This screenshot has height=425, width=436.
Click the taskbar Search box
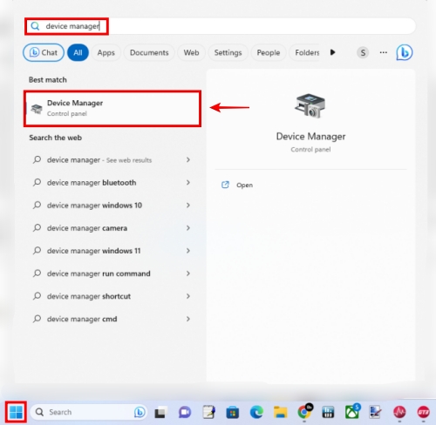click(x=89, y=412)
